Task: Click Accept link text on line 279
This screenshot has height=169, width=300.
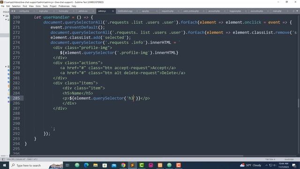Action: pyautogui.click(x=159, y=68)
